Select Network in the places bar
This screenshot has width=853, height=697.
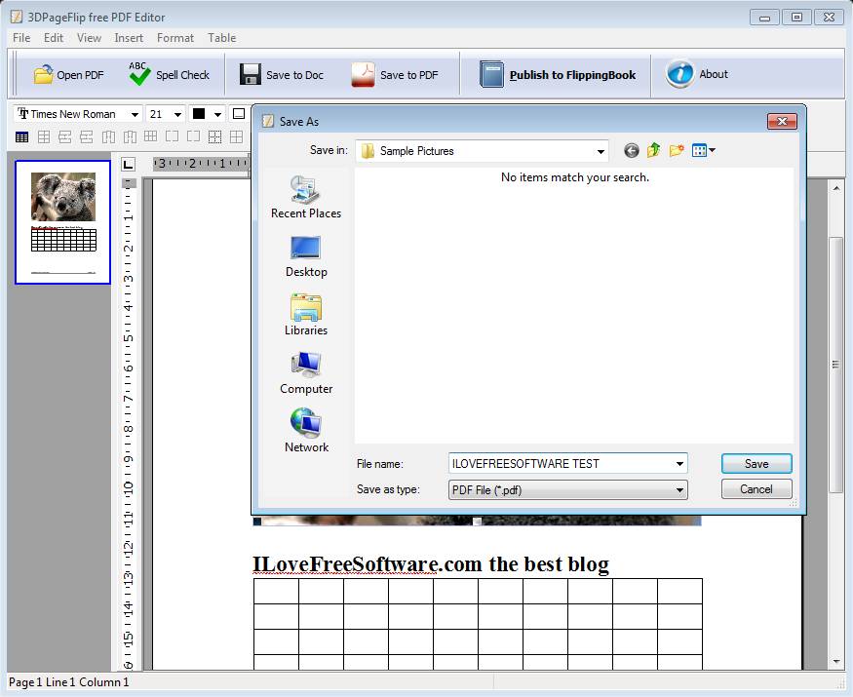(306, 432)
